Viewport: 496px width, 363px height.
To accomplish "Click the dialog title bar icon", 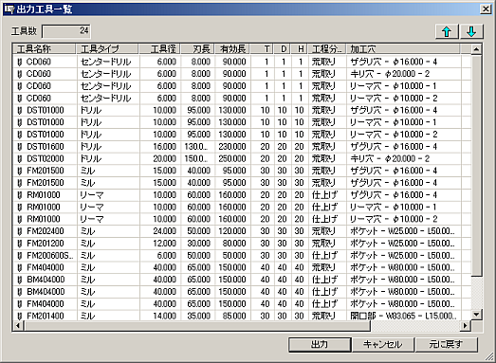I will (x=9, y=9).
